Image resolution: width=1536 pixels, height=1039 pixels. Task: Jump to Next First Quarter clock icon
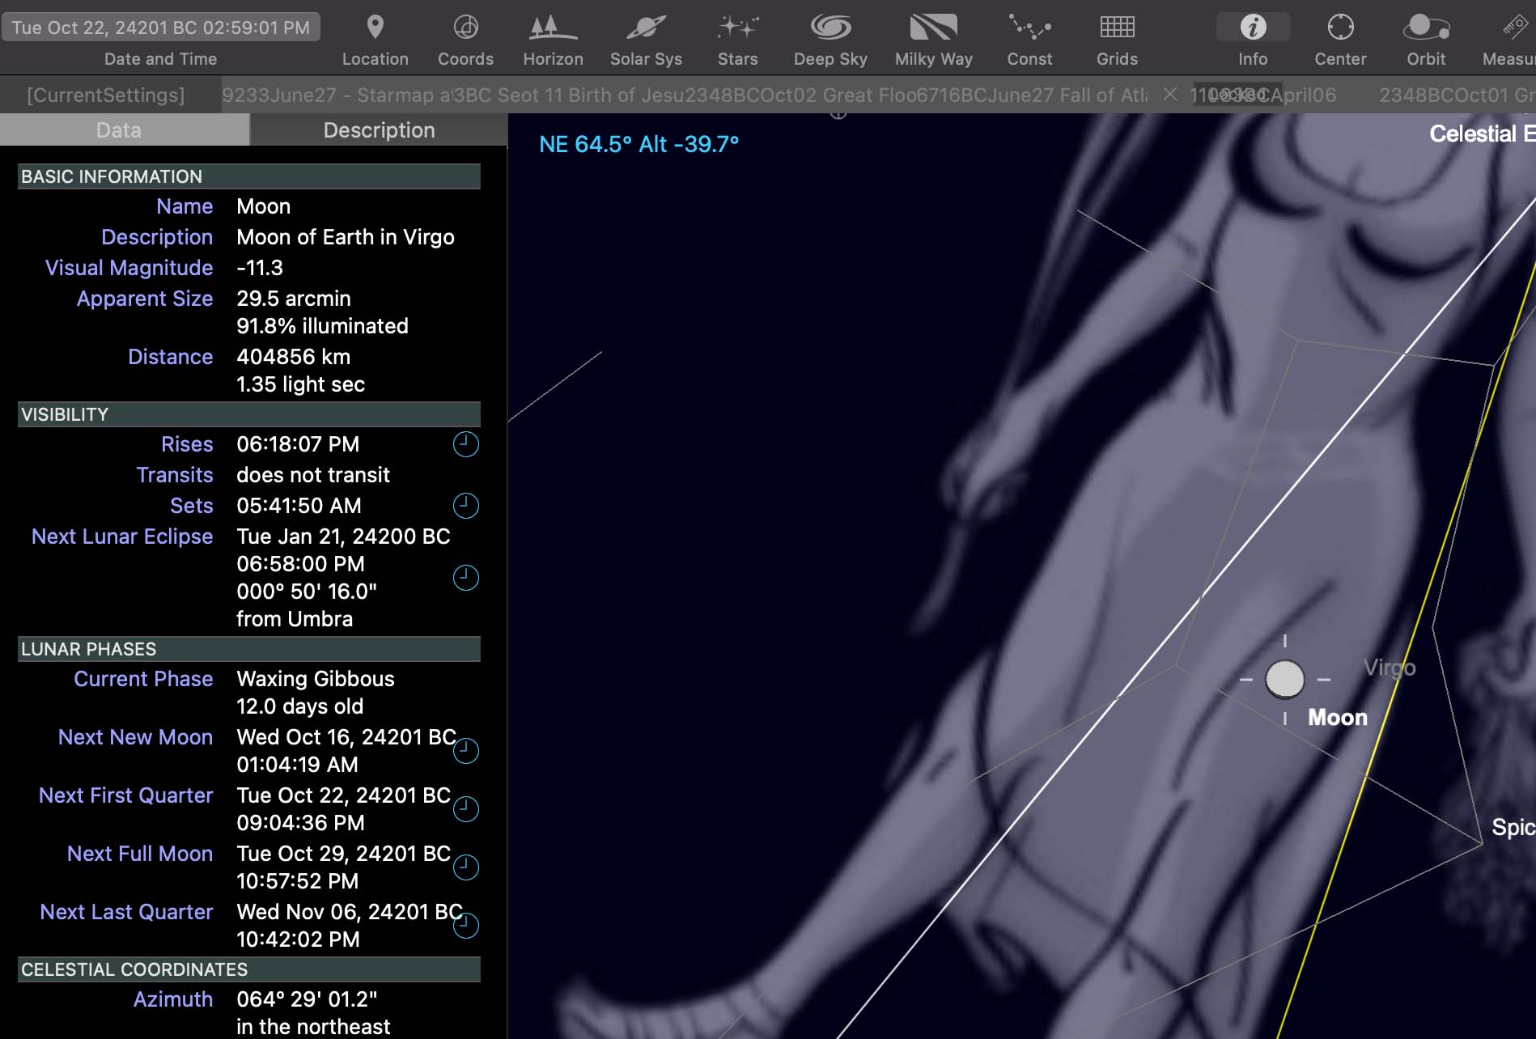click(465, 809)
